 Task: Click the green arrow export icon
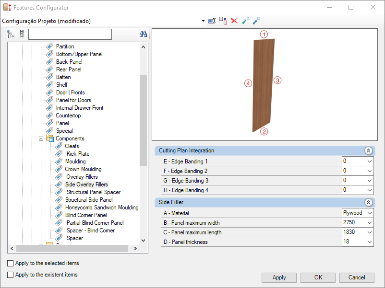coord(245,21)
